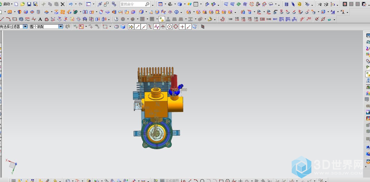Select the Text (A) curve tool

point(40,19)
